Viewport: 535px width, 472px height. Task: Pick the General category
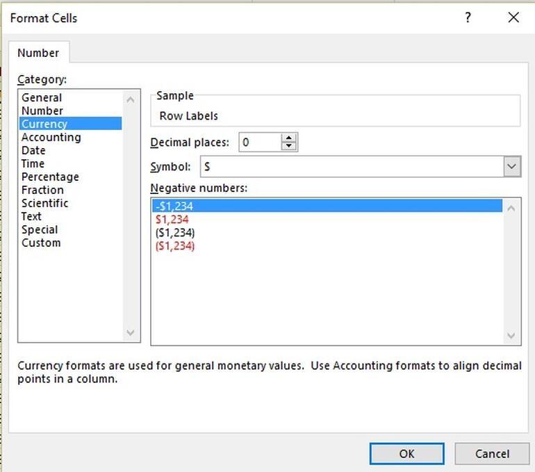(x=42, y=97)
